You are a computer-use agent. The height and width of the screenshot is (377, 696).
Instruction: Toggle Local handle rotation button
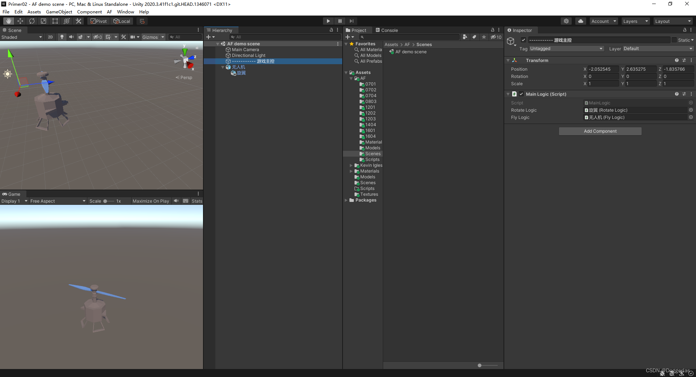tap(122, 21)
